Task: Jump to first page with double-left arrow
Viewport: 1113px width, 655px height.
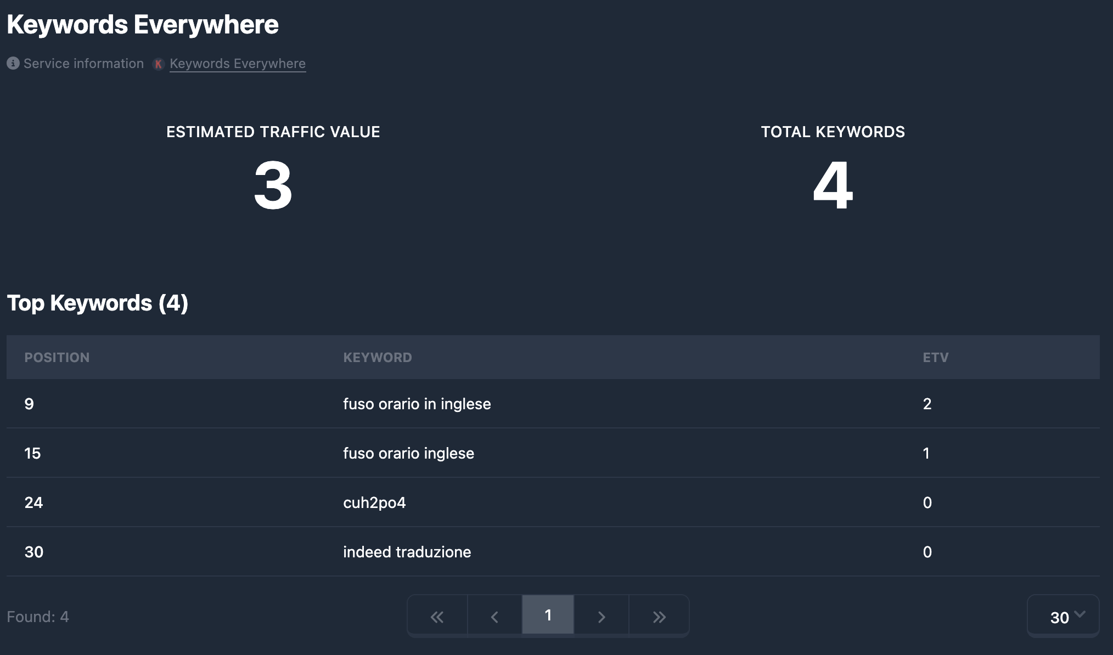Action: (436, 616)
